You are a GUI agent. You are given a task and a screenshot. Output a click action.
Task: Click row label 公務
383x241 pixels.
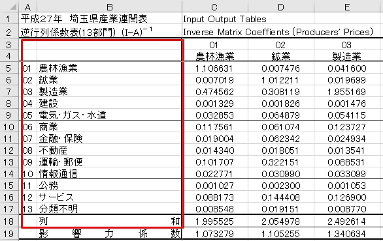tap(48, 186)
